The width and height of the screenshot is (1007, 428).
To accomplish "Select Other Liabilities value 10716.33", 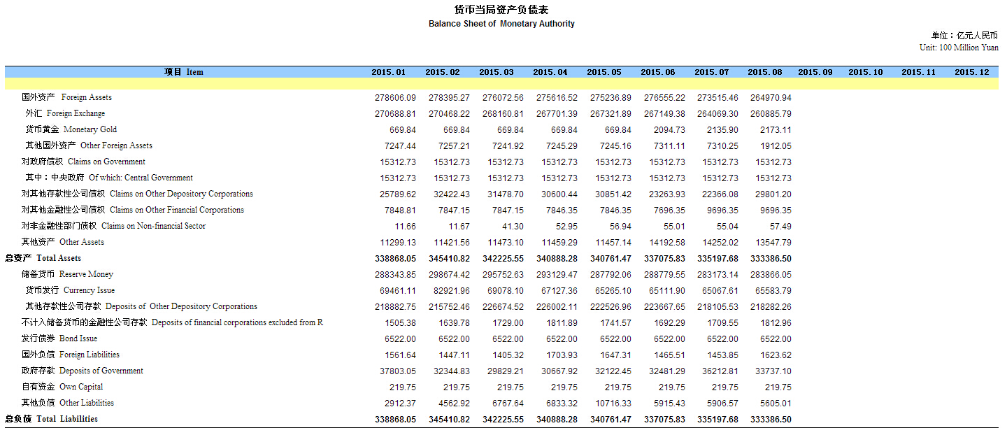I will 613,404.
